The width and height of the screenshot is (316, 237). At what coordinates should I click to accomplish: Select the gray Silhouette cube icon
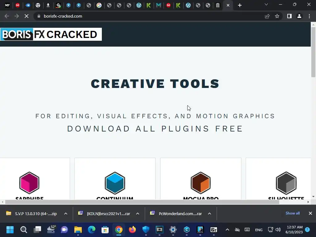point(286,183)
